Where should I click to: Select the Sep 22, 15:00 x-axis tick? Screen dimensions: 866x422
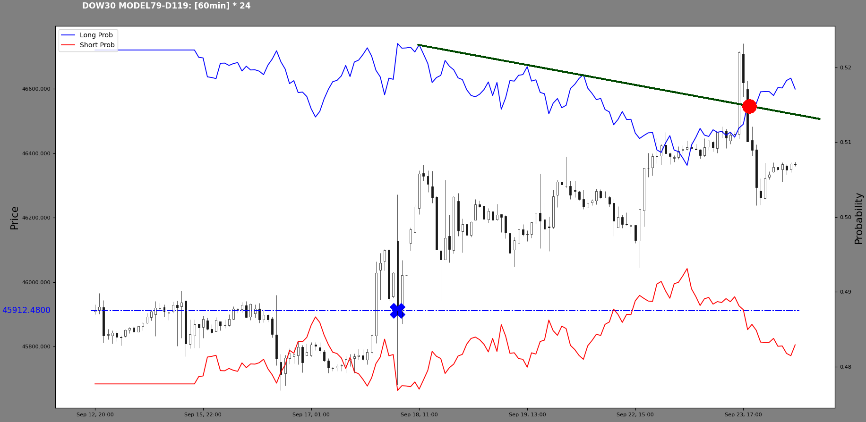click(635, 415)
